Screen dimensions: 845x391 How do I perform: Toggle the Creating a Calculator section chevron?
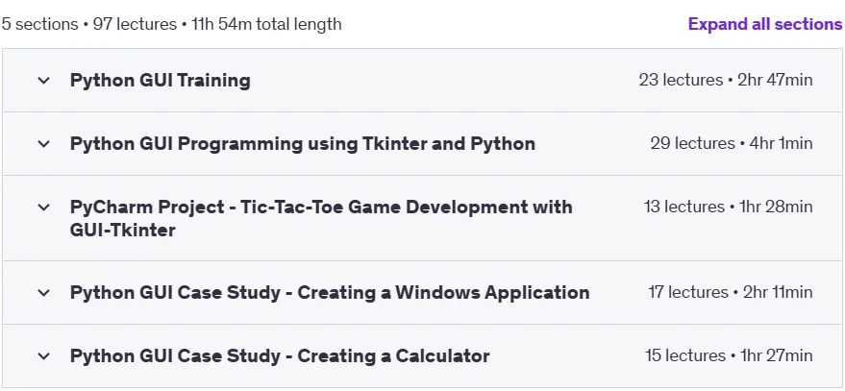(x=43, y=356)
